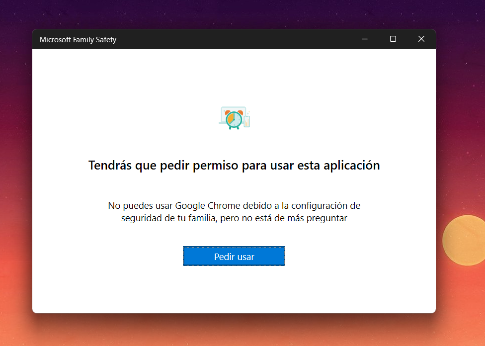
Task: Click the "Microsoft Family Safety" title text
Action: point(78,40)
